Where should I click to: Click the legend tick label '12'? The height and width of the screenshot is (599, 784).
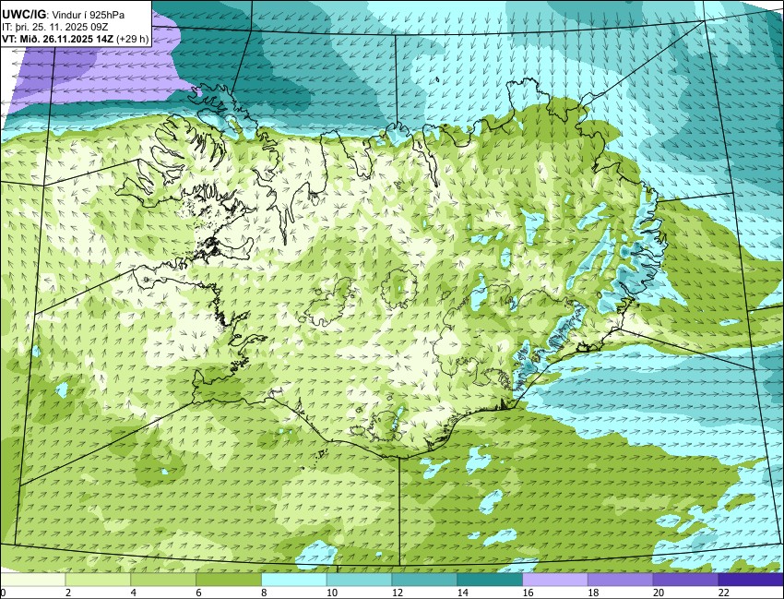click(398, 593)
